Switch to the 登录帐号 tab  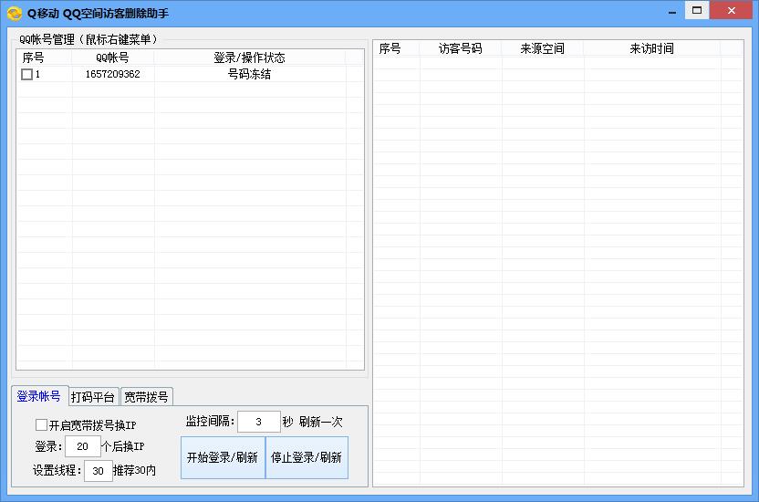click(x=38, y=396)
